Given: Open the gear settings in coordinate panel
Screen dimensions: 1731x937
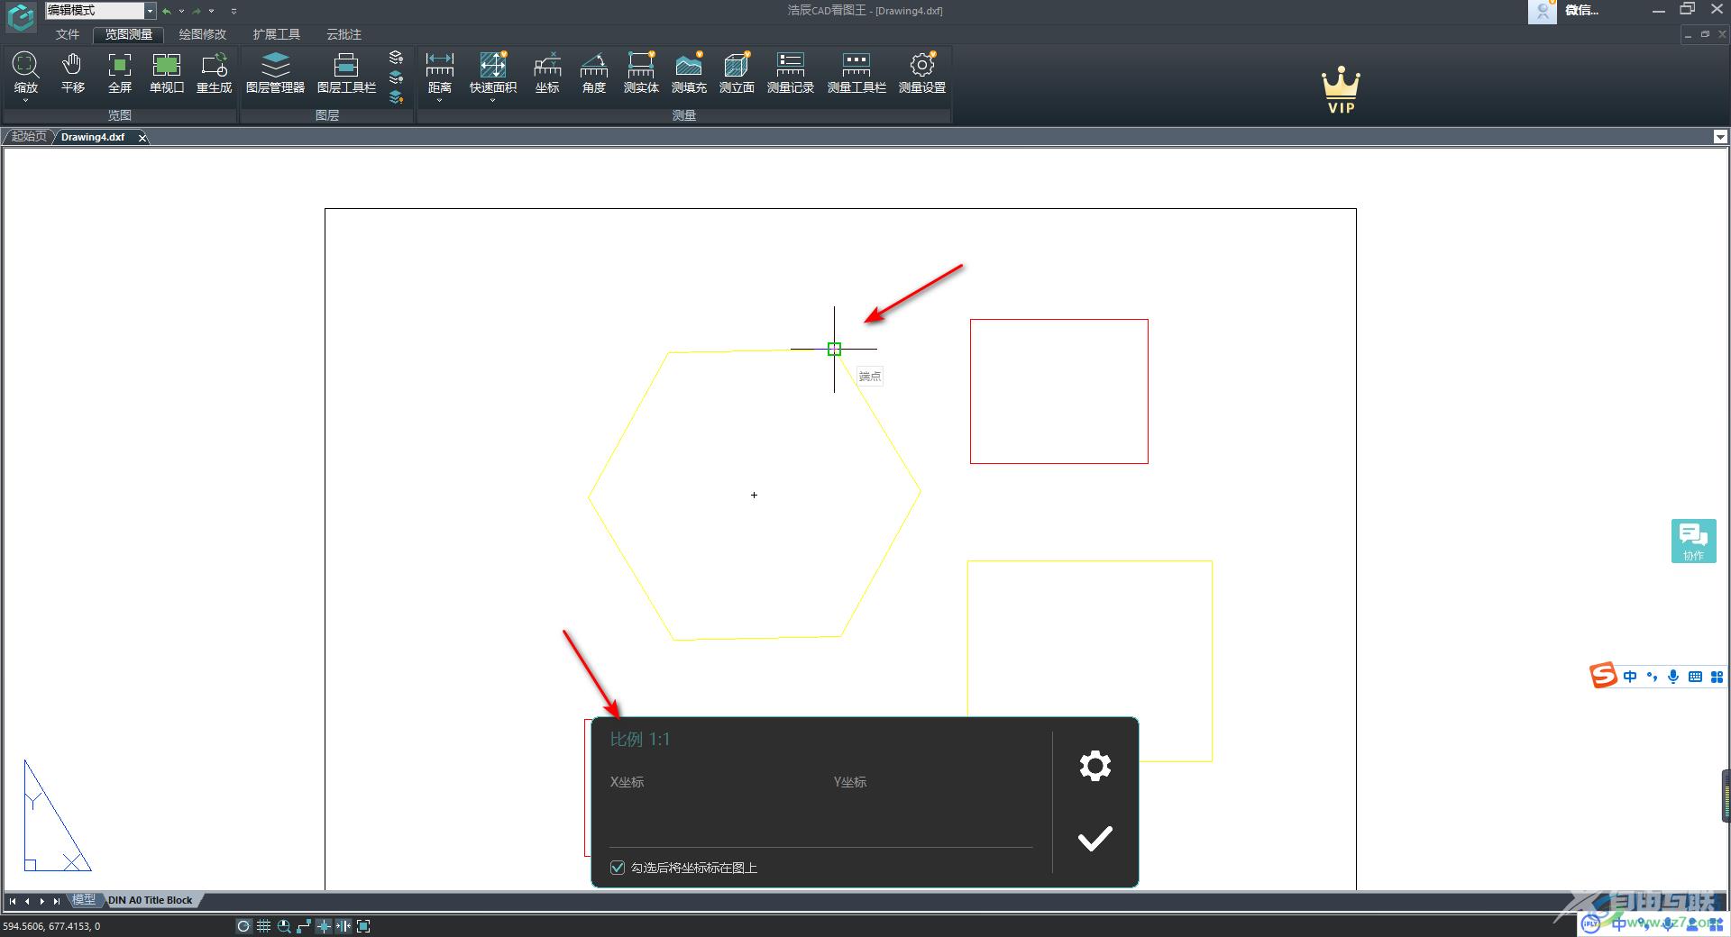Looking at the screenshot, I should coord(1095,766).
